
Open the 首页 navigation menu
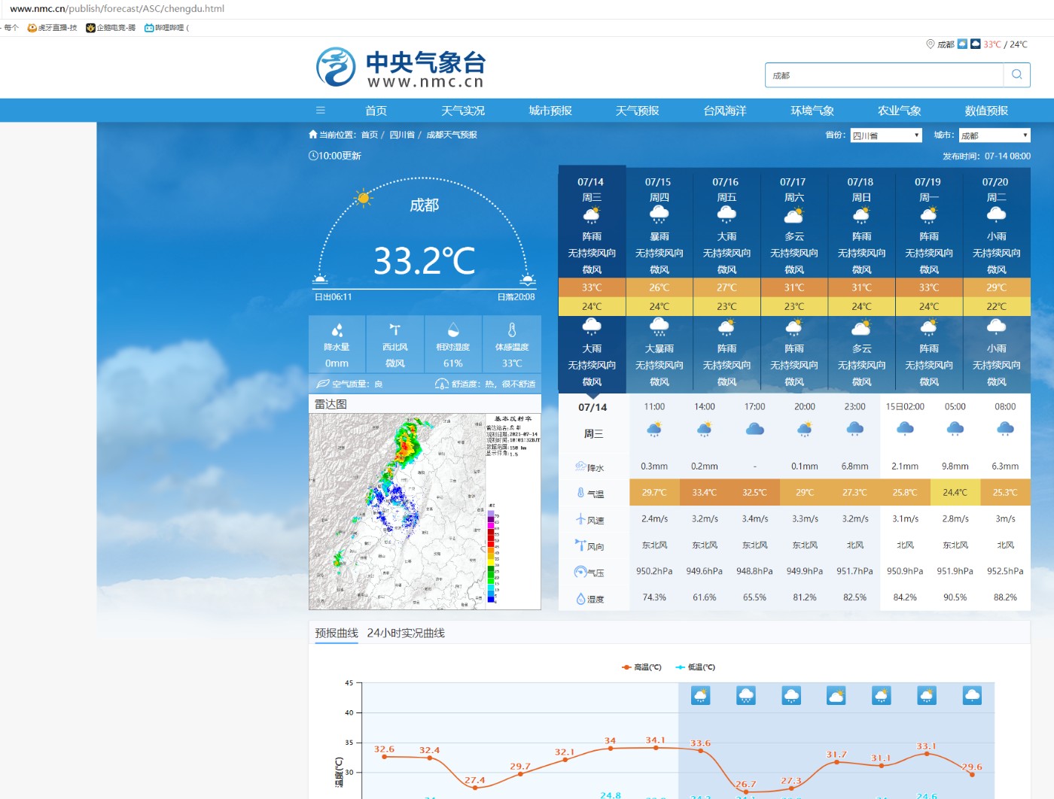pyautogui.click(x=376, y=111)
